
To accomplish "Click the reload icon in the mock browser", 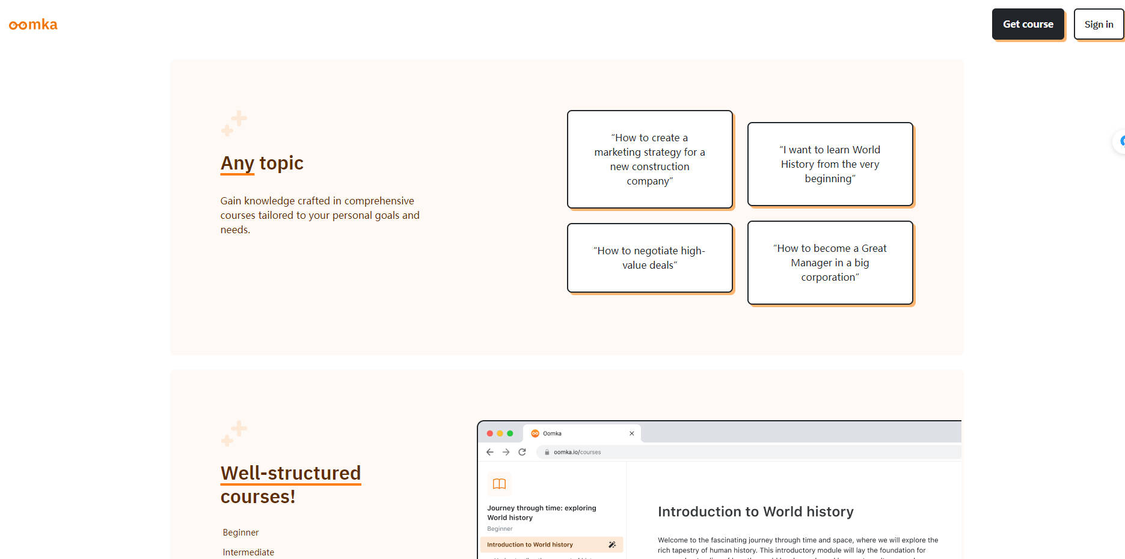I will click(x=522, y=452).
